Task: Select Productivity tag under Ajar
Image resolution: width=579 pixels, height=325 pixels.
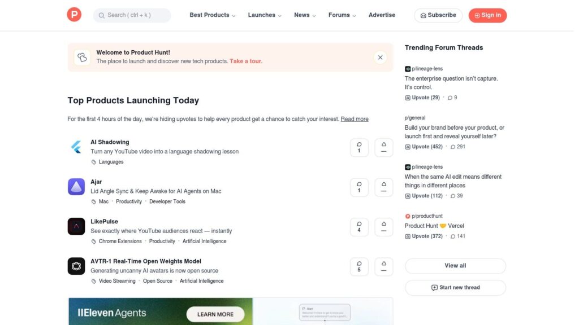Action: pyautogui.click(x=129, y=201)
